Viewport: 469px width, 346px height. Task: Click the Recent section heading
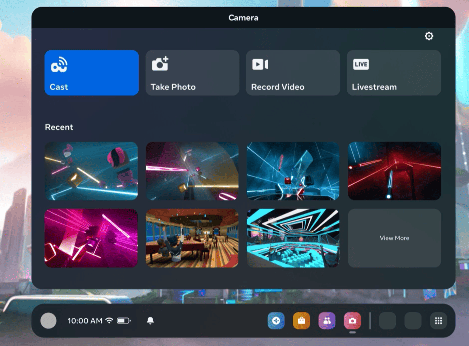pyautogui.click(x=59, y=127)
